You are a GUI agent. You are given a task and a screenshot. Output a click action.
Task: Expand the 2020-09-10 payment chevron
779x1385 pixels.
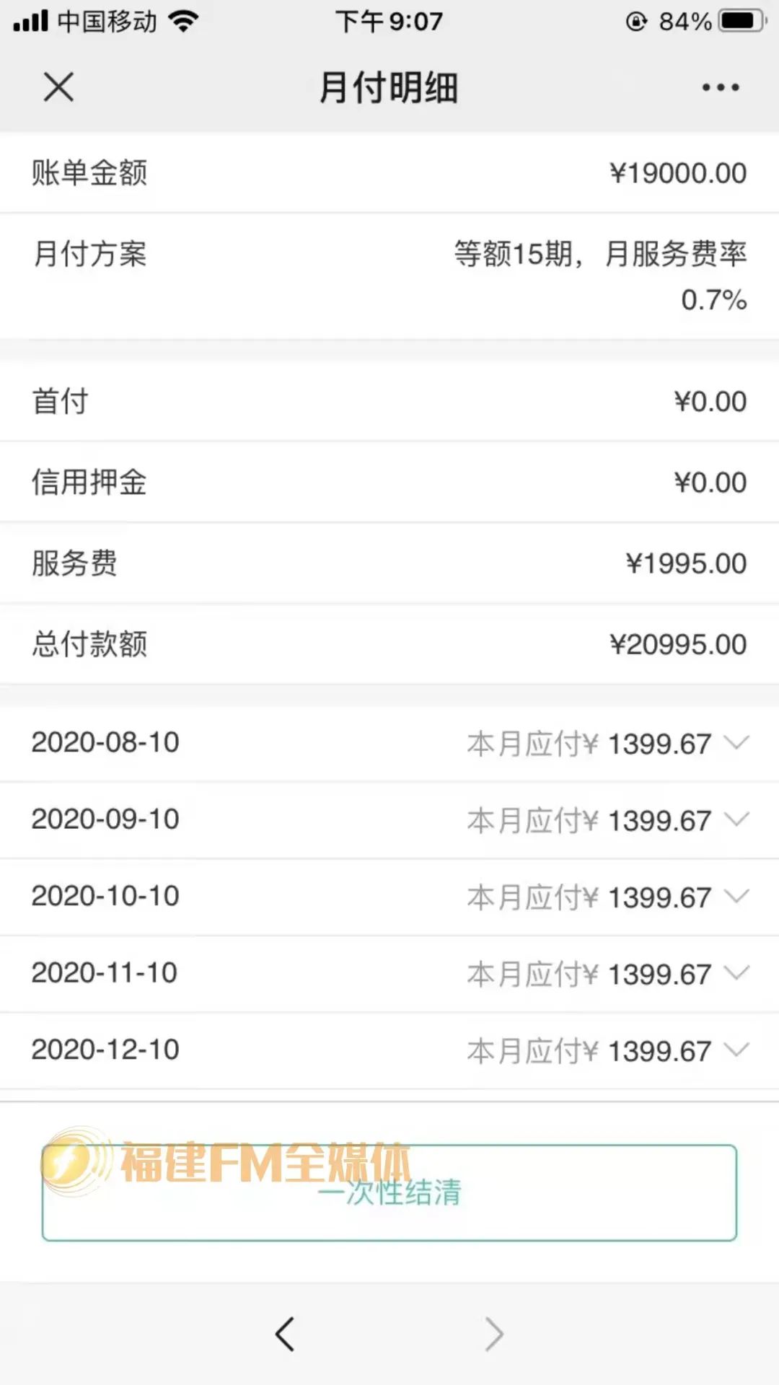[736, 819]
